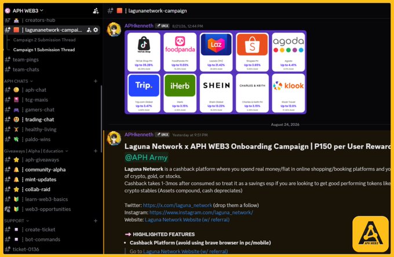Screen dimensions: 394x257
Task: Open the instagram.com/laguna_network link
Action: click(x=201, y=213)
